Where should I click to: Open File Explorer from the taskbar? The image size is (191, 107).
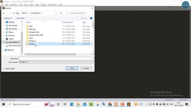[78, 104]
